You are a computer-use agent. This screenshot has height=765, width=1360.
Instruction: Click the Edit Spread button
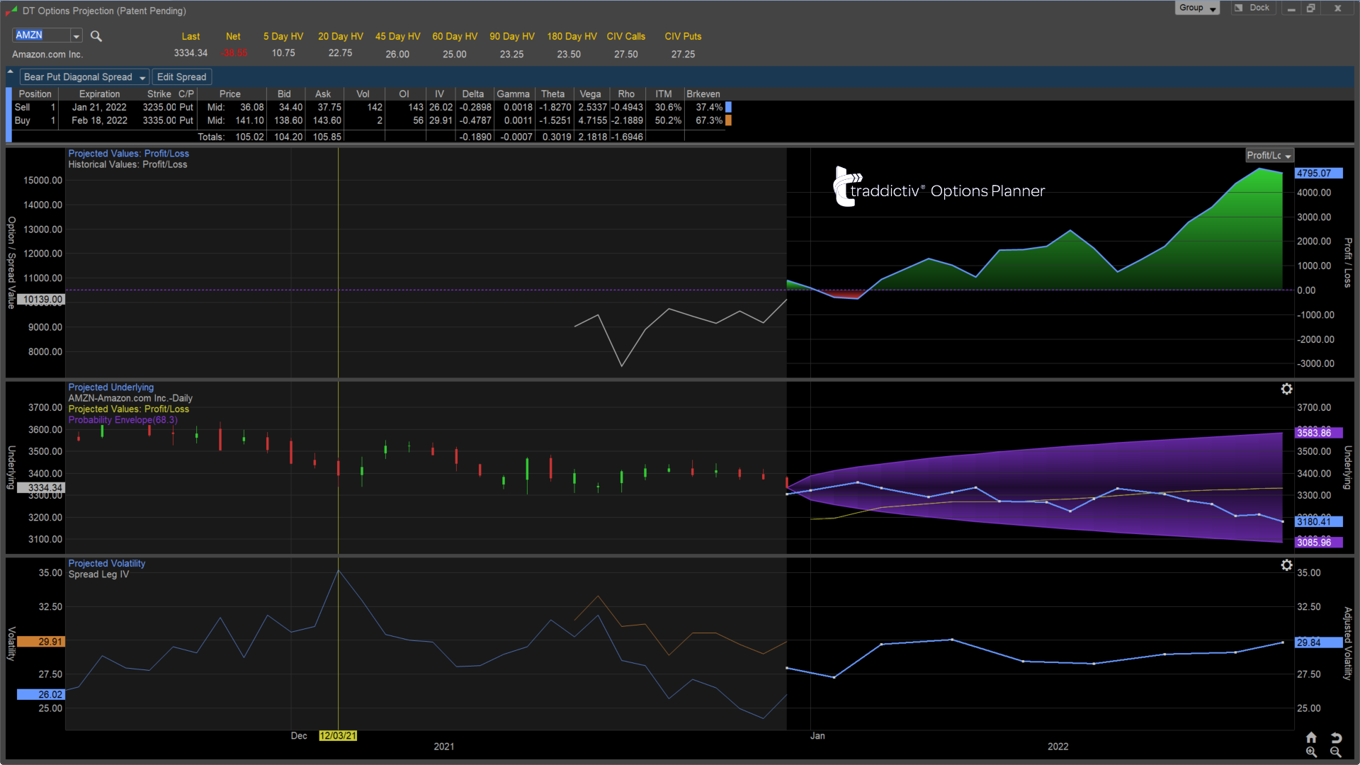181,77
